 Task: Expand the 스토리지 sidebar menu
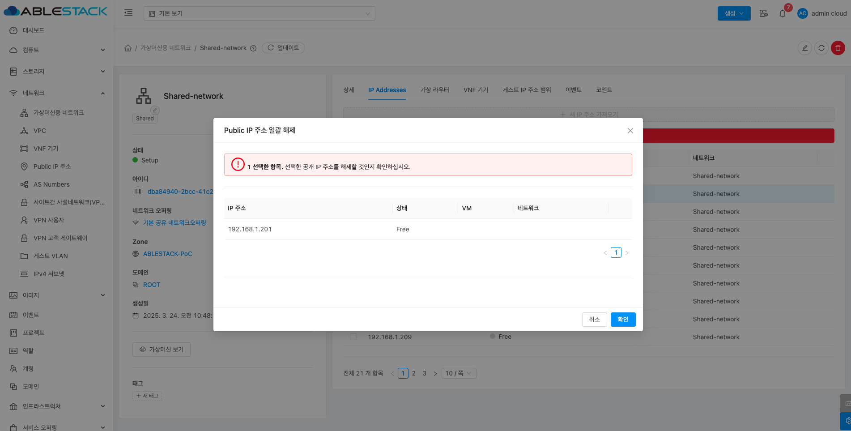tap(56, 72)
